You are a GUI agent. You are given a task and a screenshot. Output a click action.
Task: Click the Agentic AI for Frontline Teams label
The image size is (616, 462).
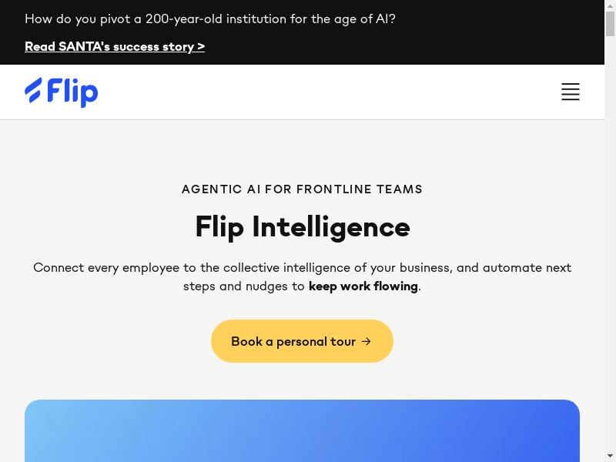[302, 189]
